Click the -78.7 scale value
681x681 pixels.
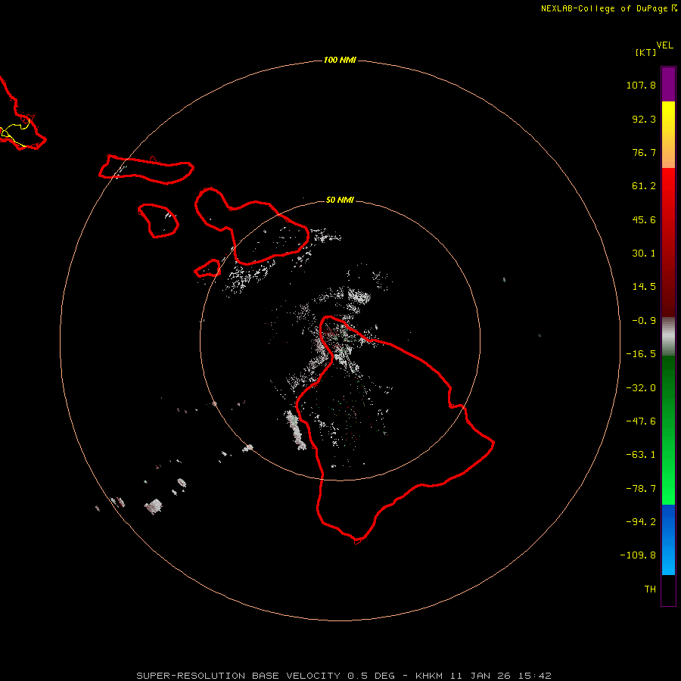tap(641, 489)
